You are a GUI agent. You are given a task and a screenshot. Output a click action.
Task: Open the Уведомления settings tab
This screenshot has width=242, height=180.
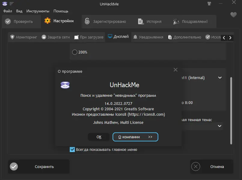coord(148,37)
